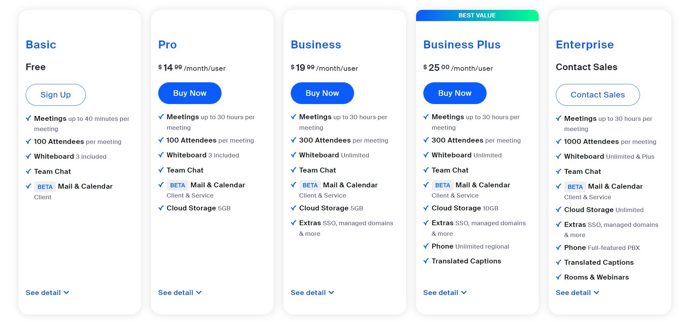Click checkmark by Meetings up to 40 minutes
This screenshot has width=691, height=324.
click(28, 118)
